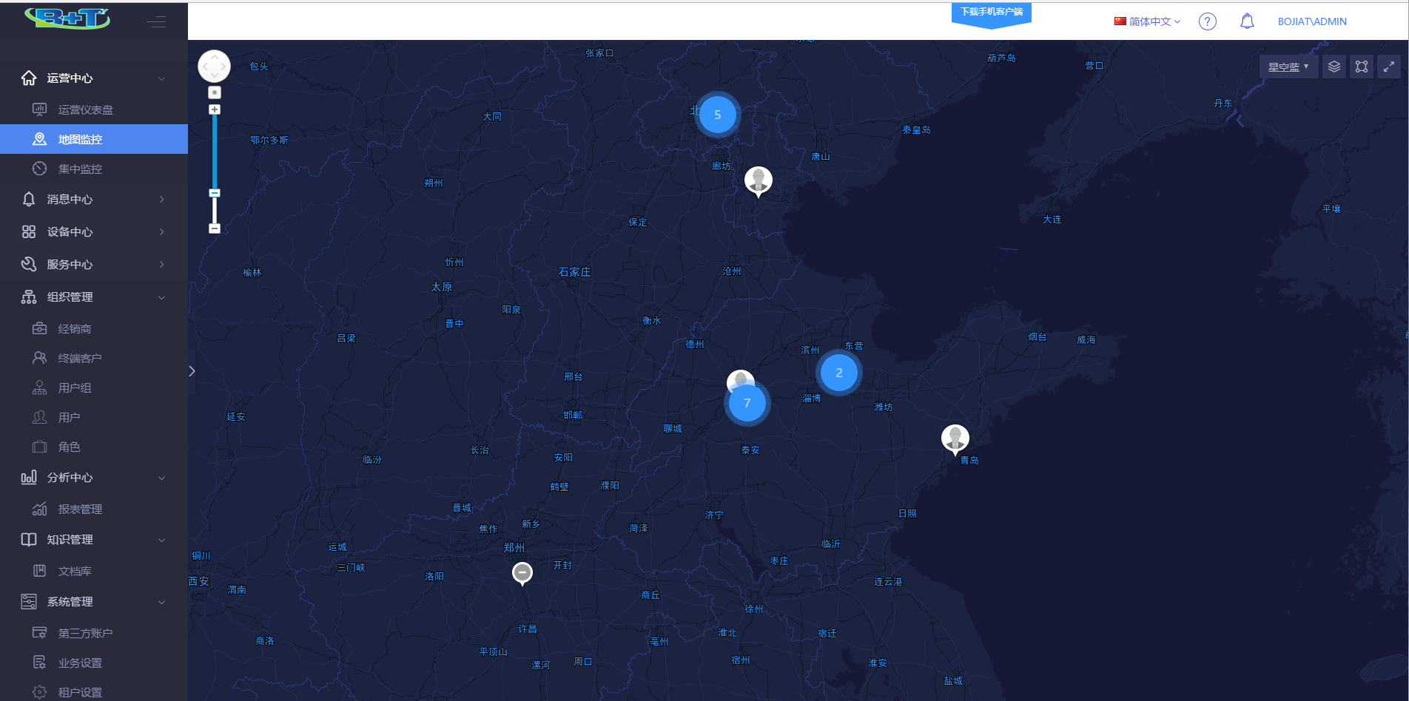Click the 知识管理 book icon

(x=29, y=539)
